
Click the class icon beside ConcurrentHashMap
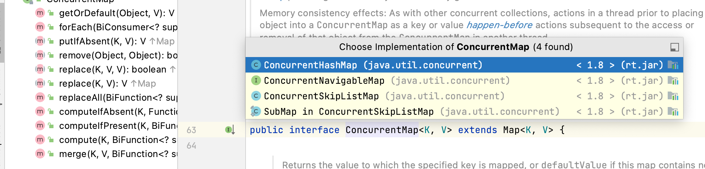[256, 65]
